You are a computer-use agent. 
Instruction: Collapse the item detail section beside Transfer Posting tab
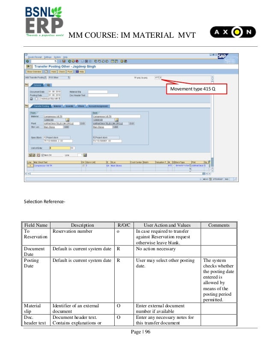(x=27, y=106)
